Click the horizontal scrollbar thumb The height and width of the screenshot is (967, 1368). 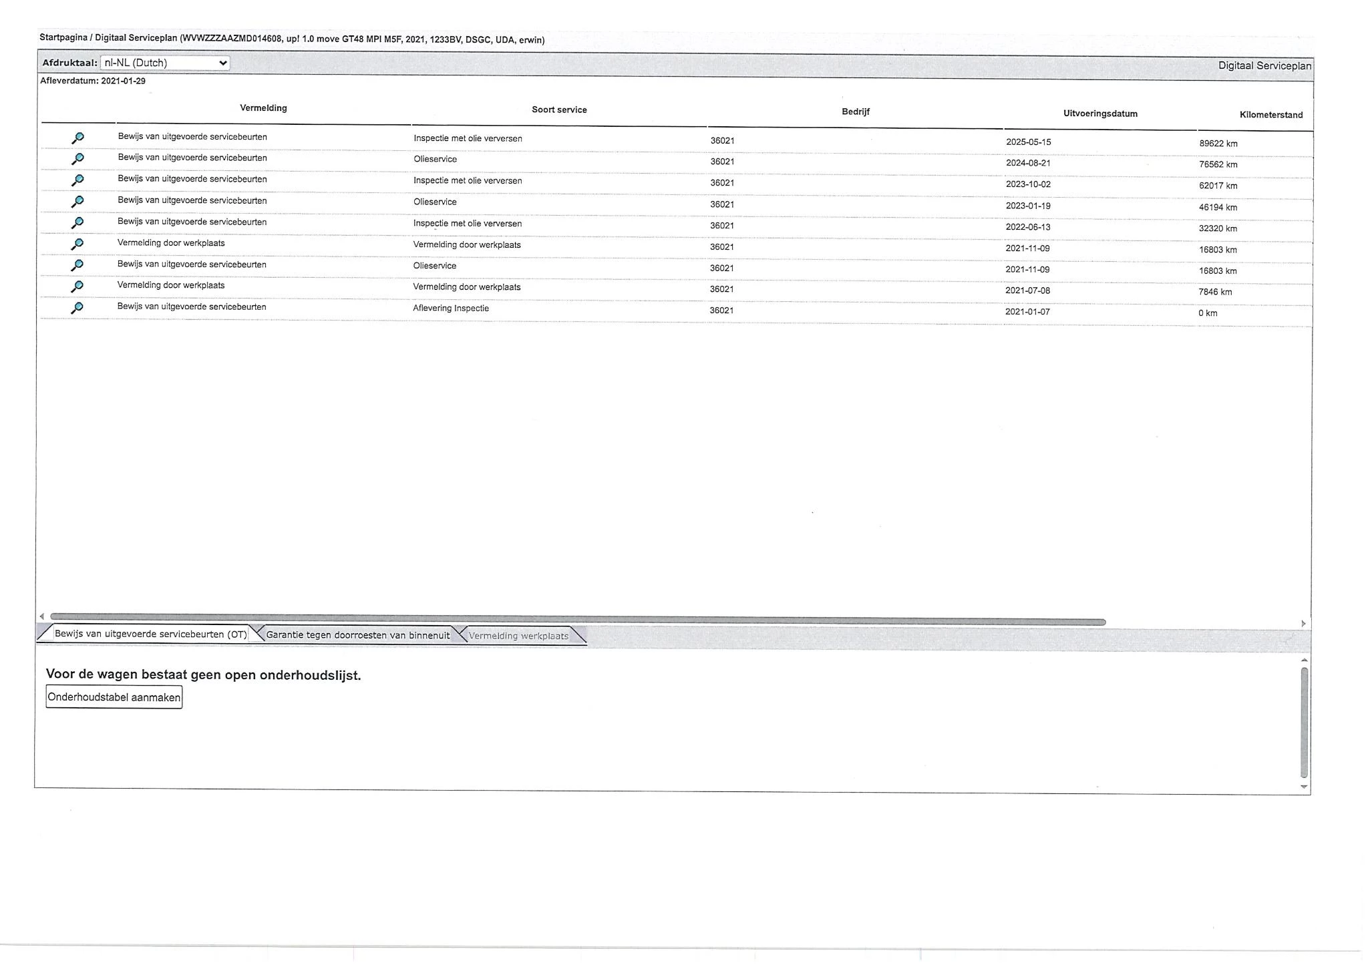point(578,621)
